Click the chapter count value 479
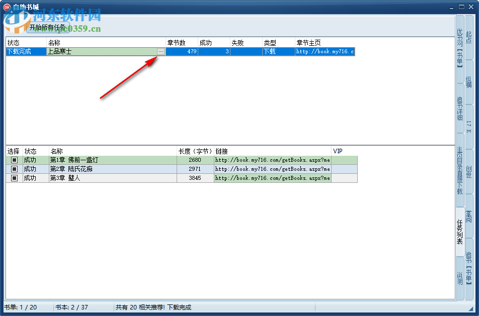The width and height of the screenshot is (479, 316). click(x=192, y=52)
